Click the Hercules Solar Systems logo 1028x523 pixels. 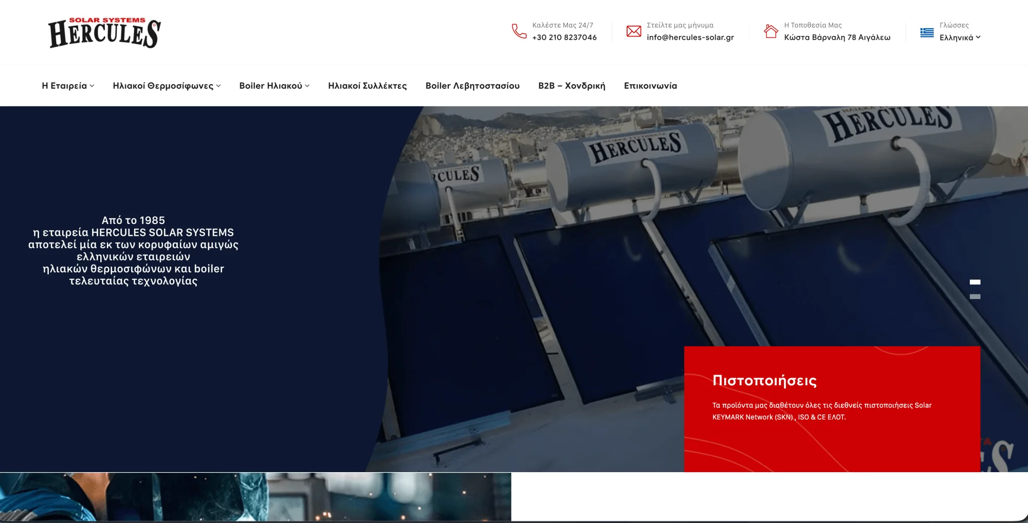pyautogui.click(x=104, y=33)
